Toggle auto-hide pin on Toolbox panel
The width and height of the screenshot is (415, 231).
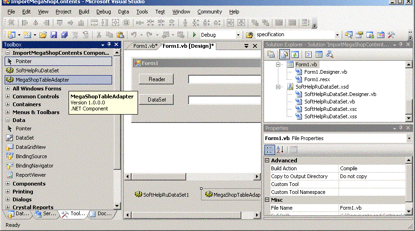[x=109, y=45]
